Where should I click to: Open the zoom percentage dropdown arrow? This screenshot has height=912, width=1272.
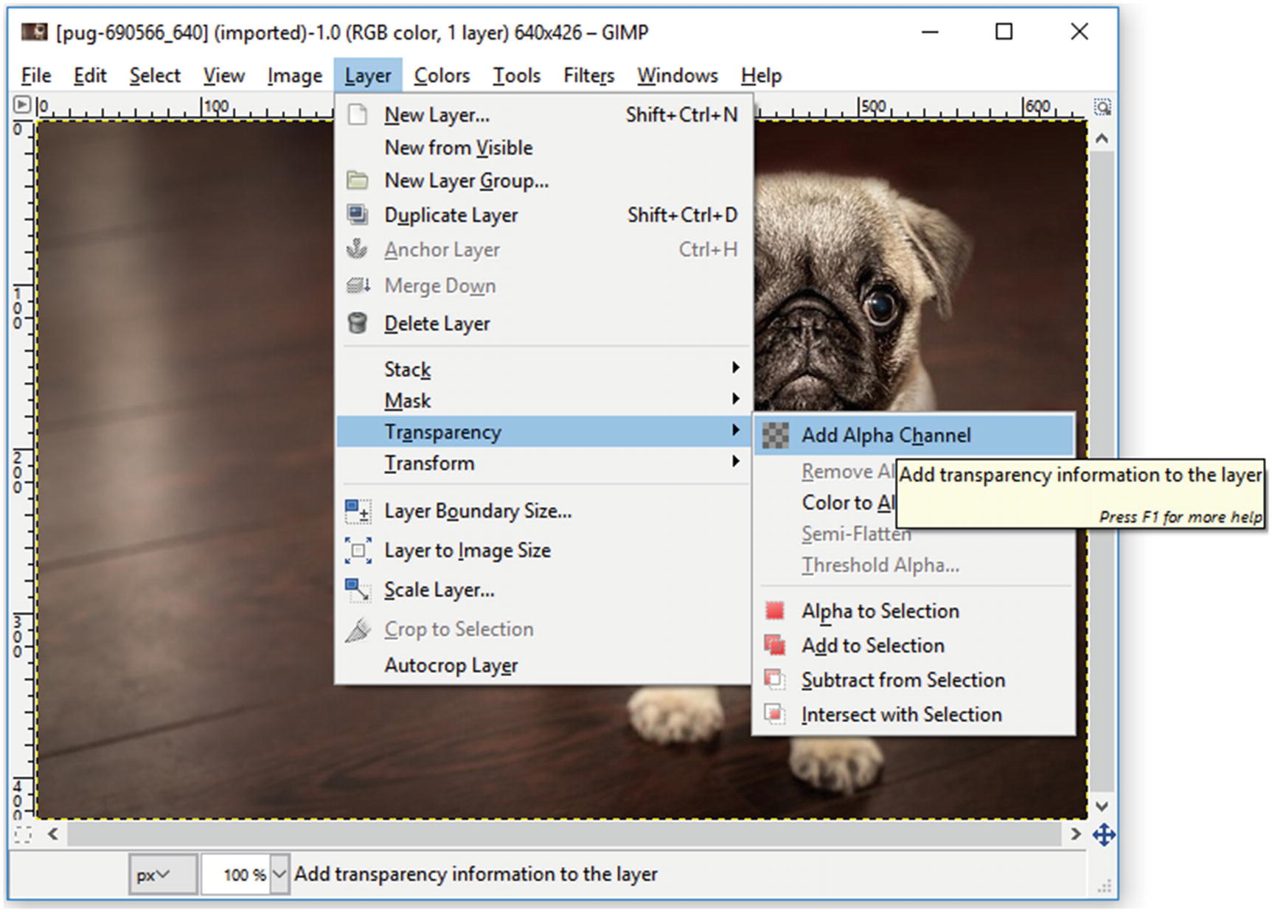(279, 874)
